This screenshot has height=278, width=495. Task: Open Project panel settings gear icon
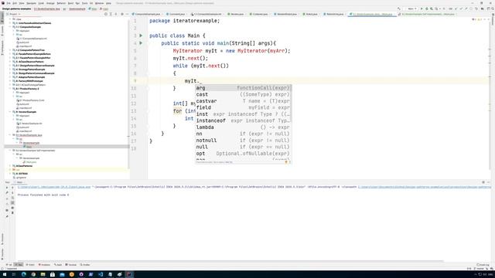tap(122, 14)
